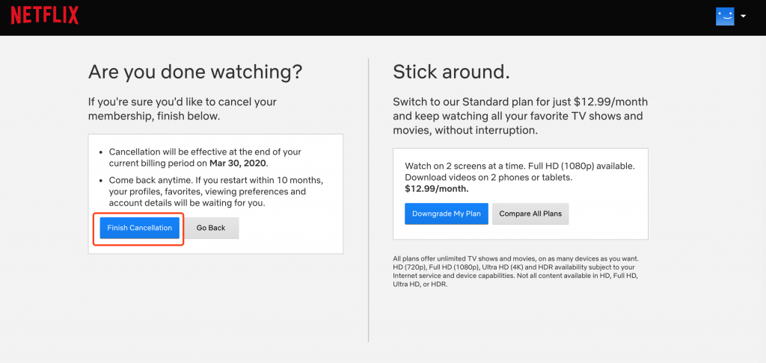Screen dimensions: 766x363
Task: Click the Netflix logo
Action: [44, 16]
